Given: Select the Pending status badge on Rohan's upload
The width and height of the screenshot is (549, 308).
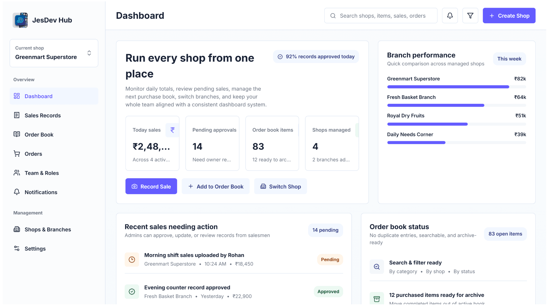Looking at the screenshot, I should pos(330,260).
